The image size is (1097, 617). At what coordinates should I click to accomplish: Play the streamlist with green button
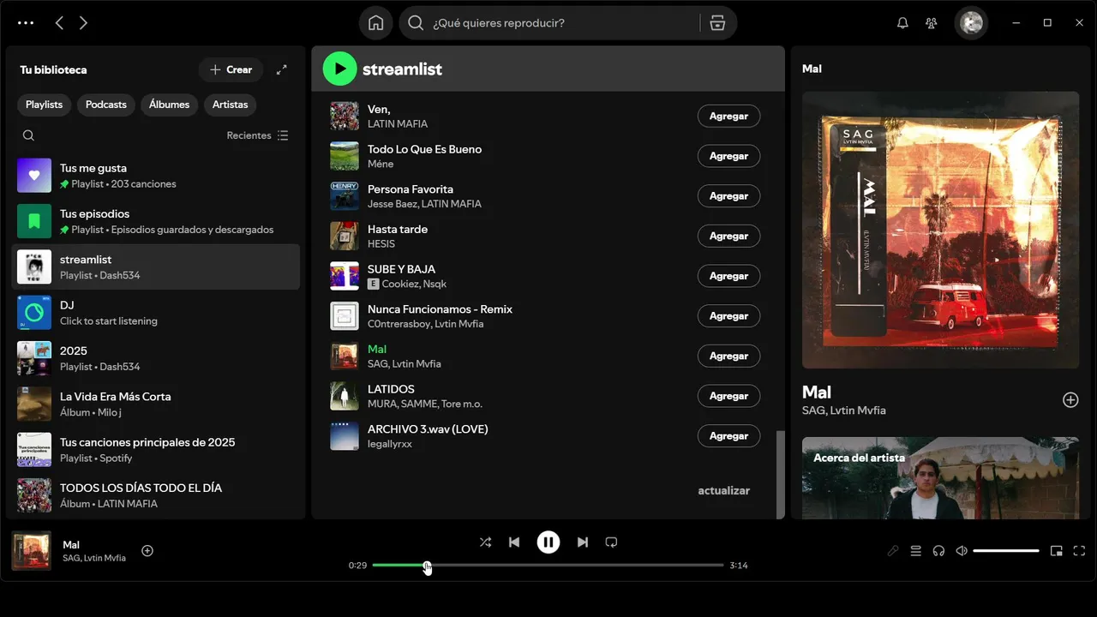339,69
